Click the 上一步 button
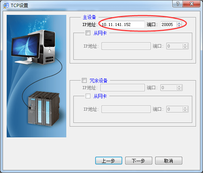 click(x=109, y=160)
